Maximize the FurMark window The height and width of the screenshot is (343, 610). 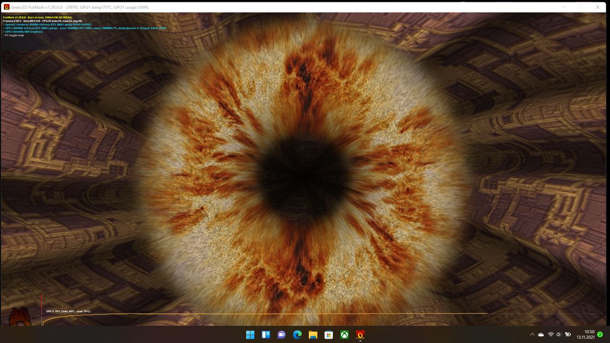(581, 7)
